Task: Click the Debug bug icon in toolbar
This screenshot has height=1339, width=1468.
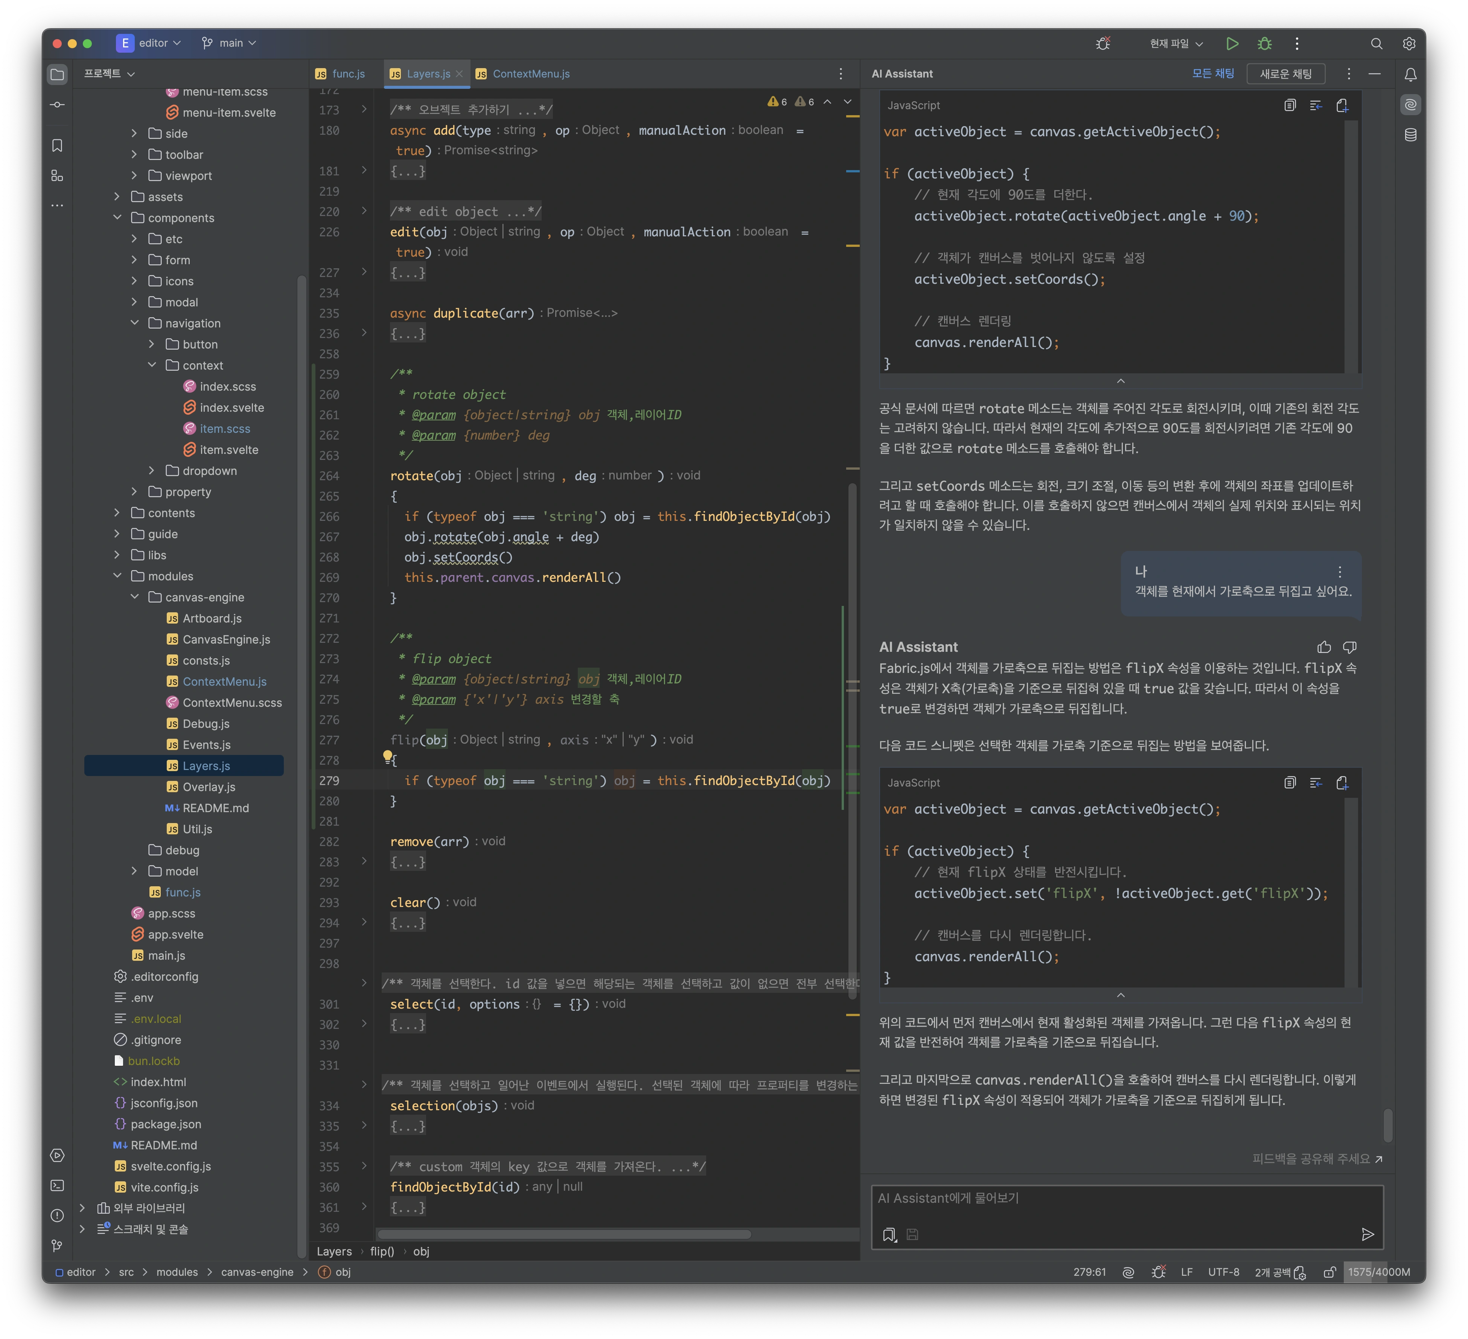Action: click(x=1265, y=44)
